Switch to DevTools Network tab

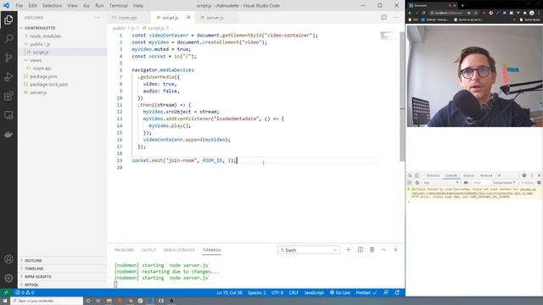(486, 175)
